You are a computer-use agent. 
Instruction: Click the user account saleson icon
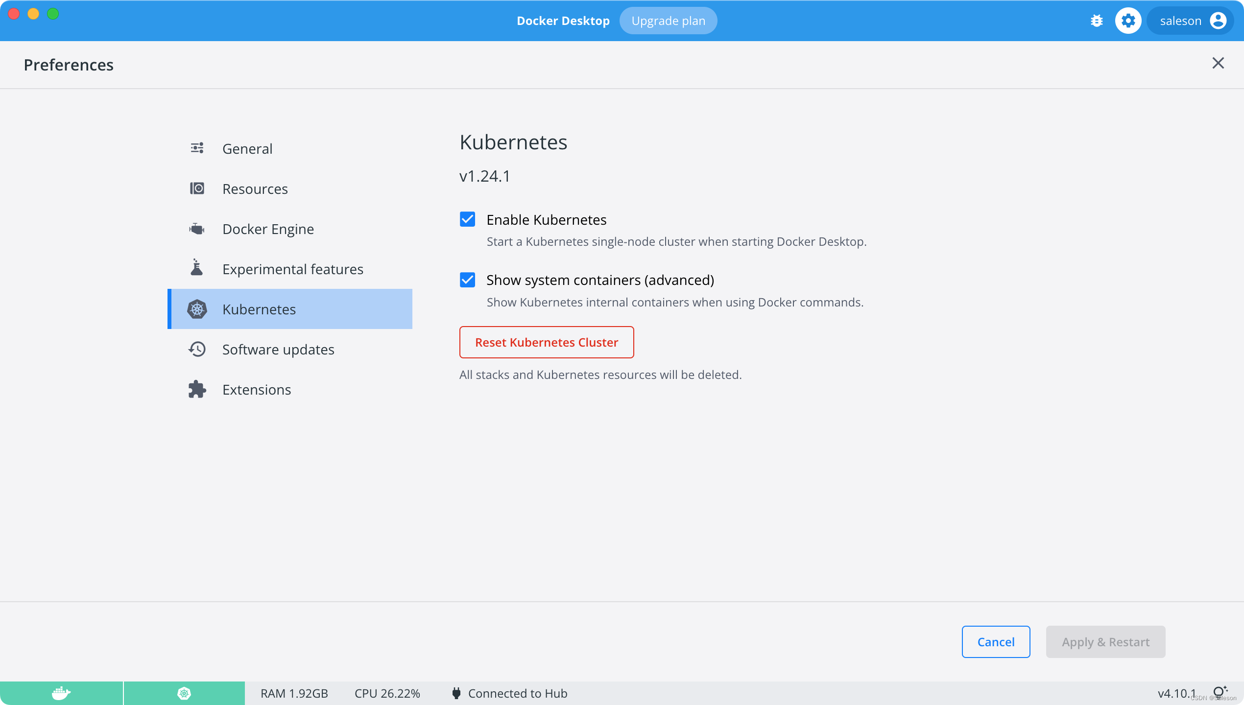point(1218,20)
